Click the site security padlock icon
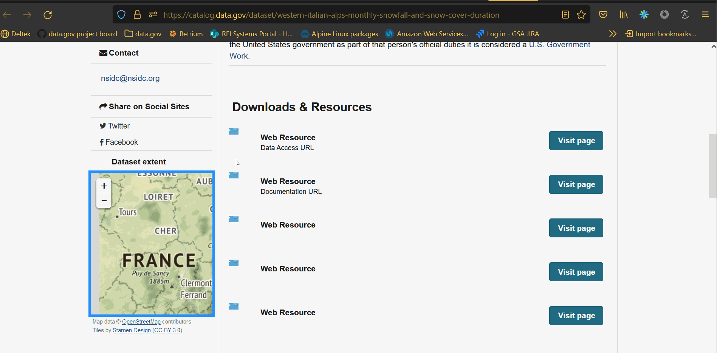The height and width of the screenshot is (353, 717). 137,15
